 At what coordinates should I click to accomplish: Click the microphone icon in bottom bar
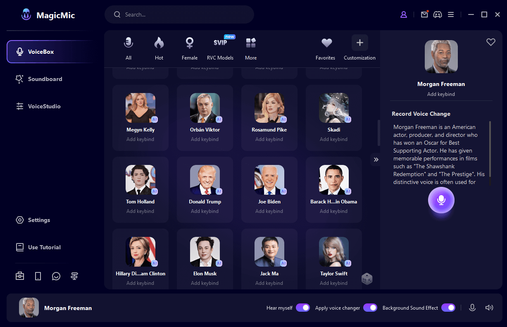472,308
